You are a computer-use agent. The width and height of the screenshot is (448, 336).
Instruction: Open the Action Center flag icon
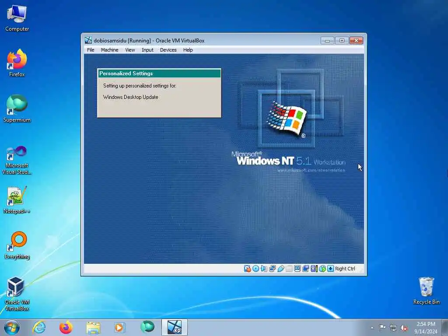382,328
